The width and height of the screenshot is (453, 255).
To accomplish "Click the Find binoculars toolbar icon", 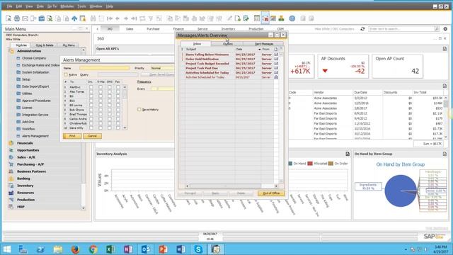I will tap(93, 18).
